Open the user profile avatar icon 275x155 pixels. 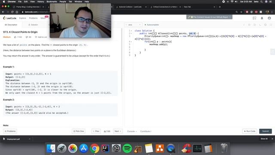pyautogui.click(x=269, y=18)
